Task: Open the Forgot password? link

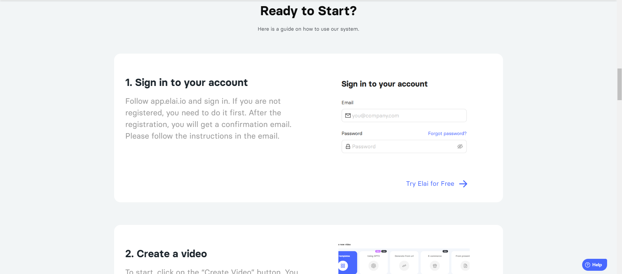Action: click(447, 133)
